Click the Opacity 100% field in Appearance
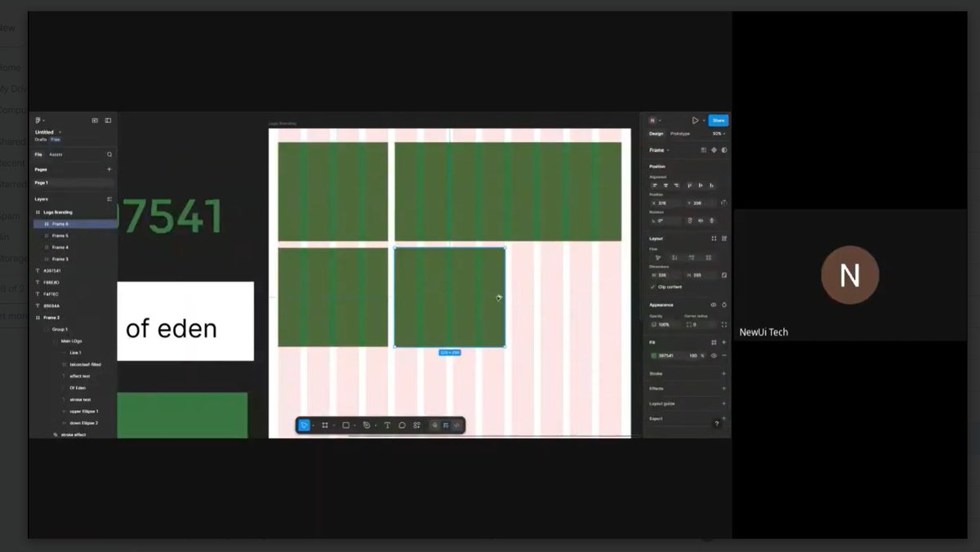This screenshot has height=552, width=980. click(x=666, y=324)
